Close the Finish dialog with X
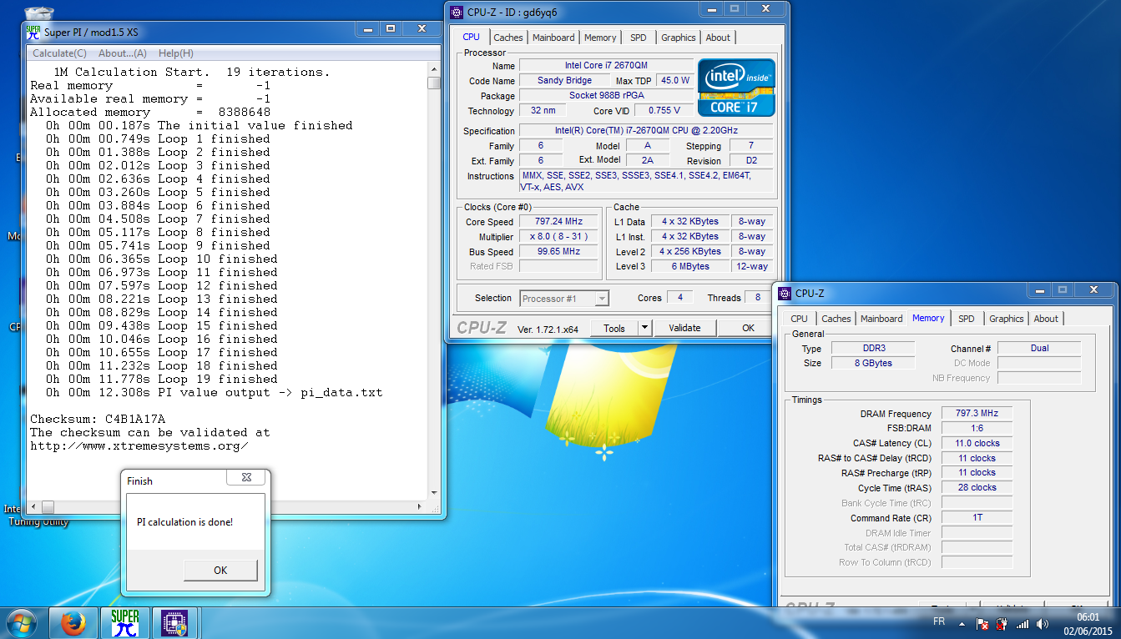The width and height of the screenshot is (1121, 639). click(246, 478)
